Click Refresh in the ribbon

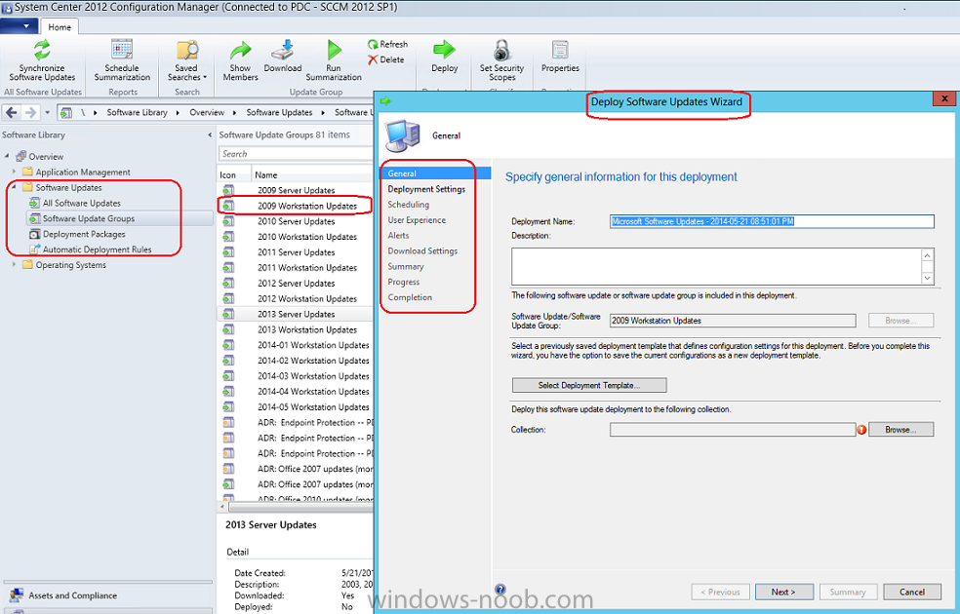[x=387, y=44]
